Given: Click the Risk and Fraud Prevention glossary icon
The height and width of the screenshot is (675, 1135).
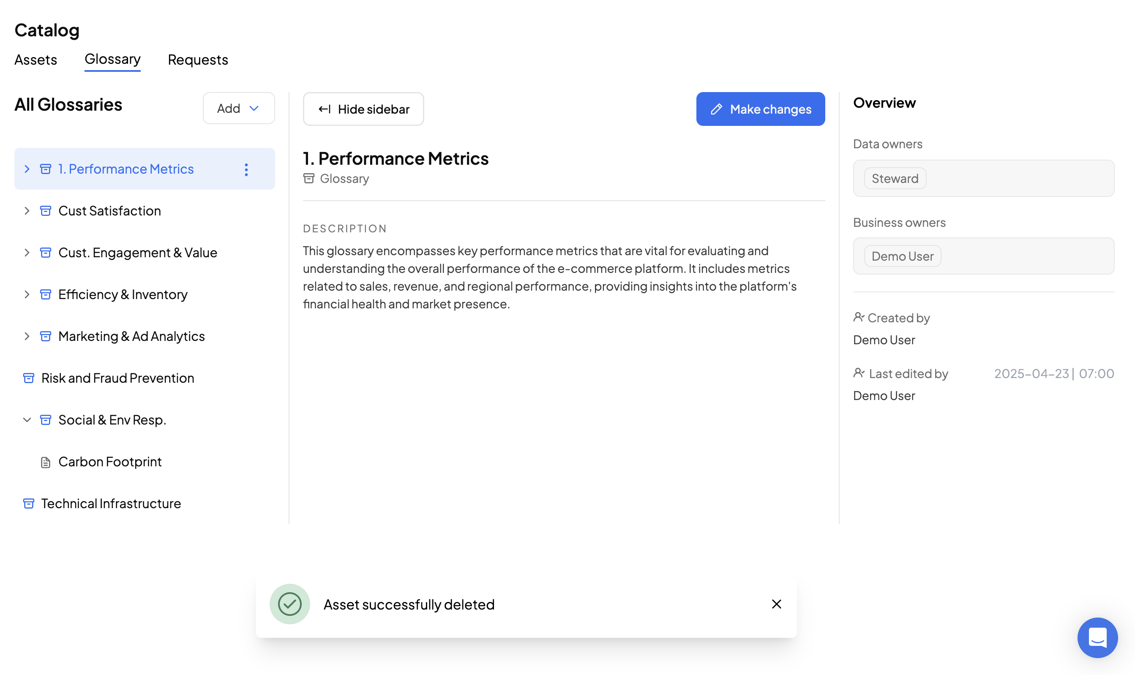Looking at the screenshot, I should point(29,378).
